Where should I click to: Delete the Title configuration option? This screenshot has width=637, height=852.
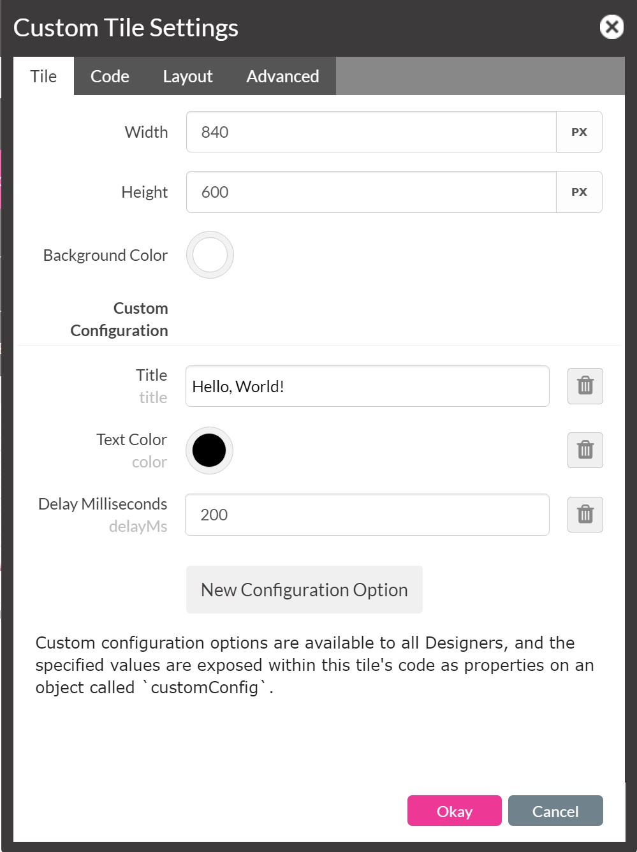(x=585, y=386)
